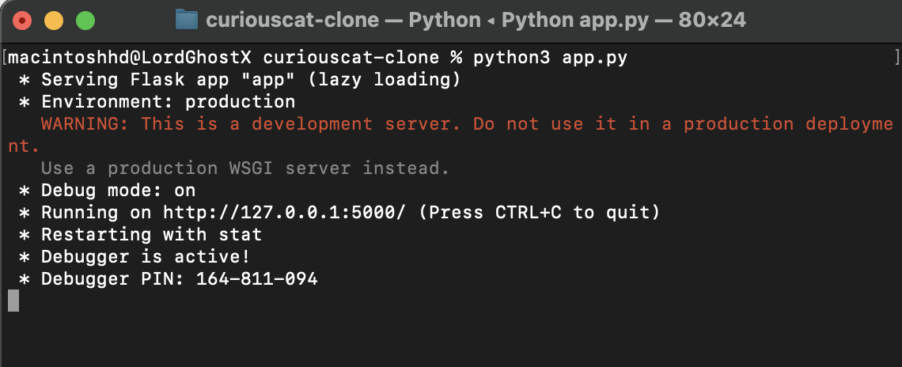
Task: Click the "Debugger is active!" line
Action: 146,257
